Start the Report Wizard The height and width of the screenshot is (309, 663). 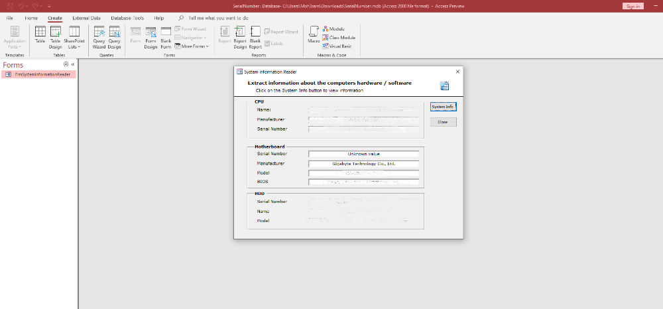281,32
